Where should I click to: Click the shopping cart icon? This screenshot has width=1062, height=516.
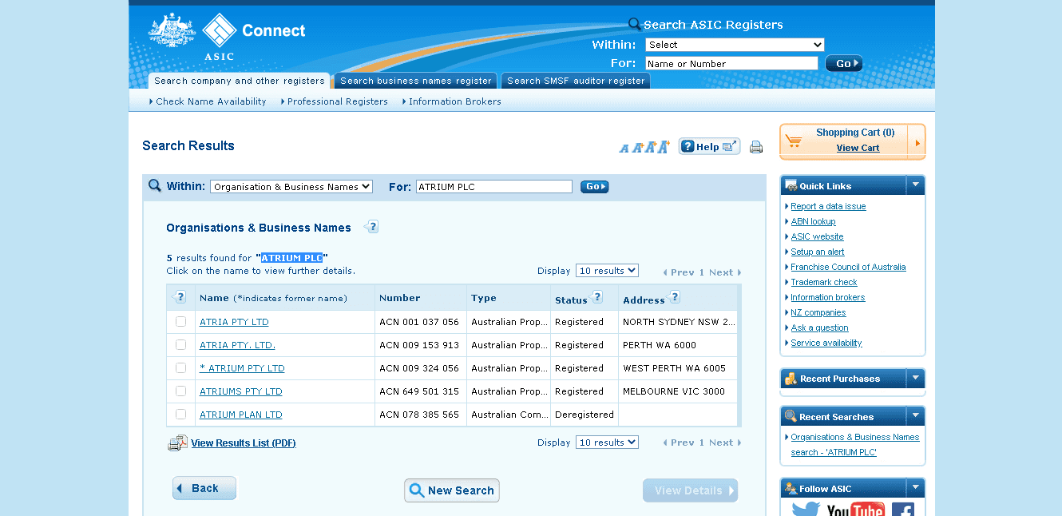pyautogui.click(x=794, y=141)
